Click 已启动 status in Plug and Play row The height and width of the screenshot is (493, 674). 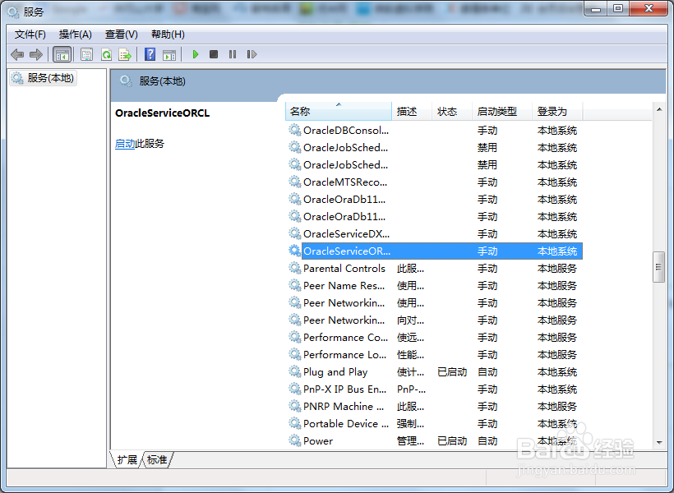point(452,371)
